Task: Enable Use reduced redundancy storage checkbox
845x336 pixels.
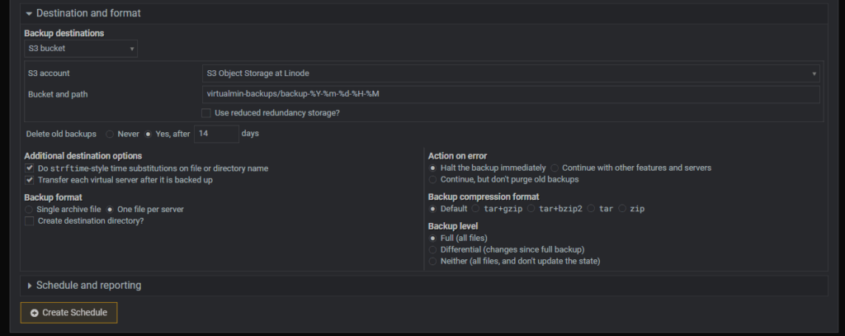Action: pos(207,113)
